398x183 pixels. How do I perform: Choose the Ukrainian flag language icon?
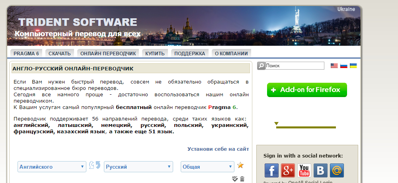tap(353, 66)
